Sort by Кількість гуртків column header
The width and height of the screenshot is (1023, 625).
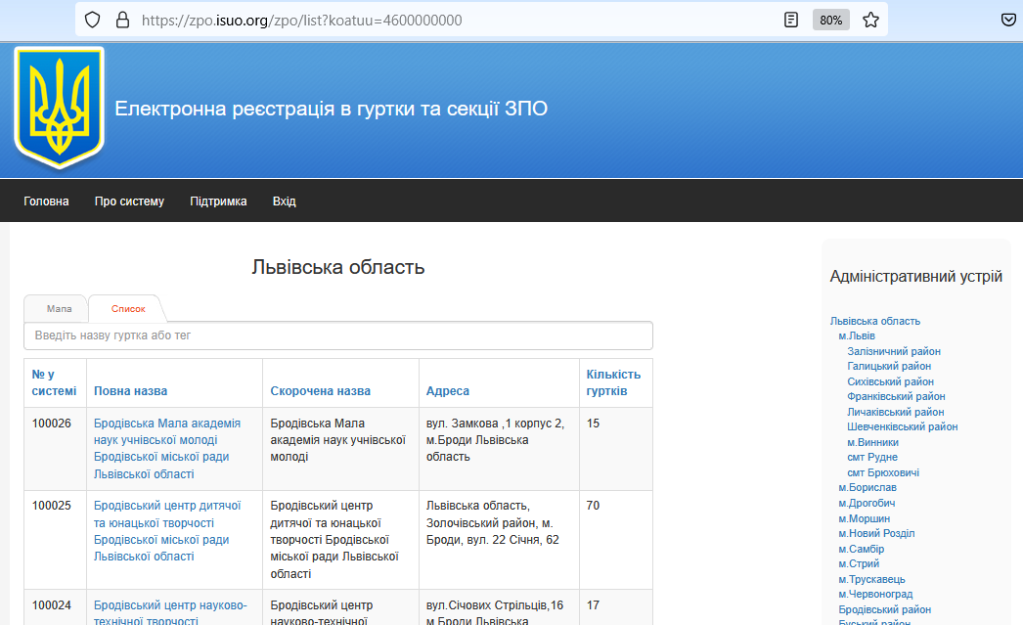click(613, 382)
